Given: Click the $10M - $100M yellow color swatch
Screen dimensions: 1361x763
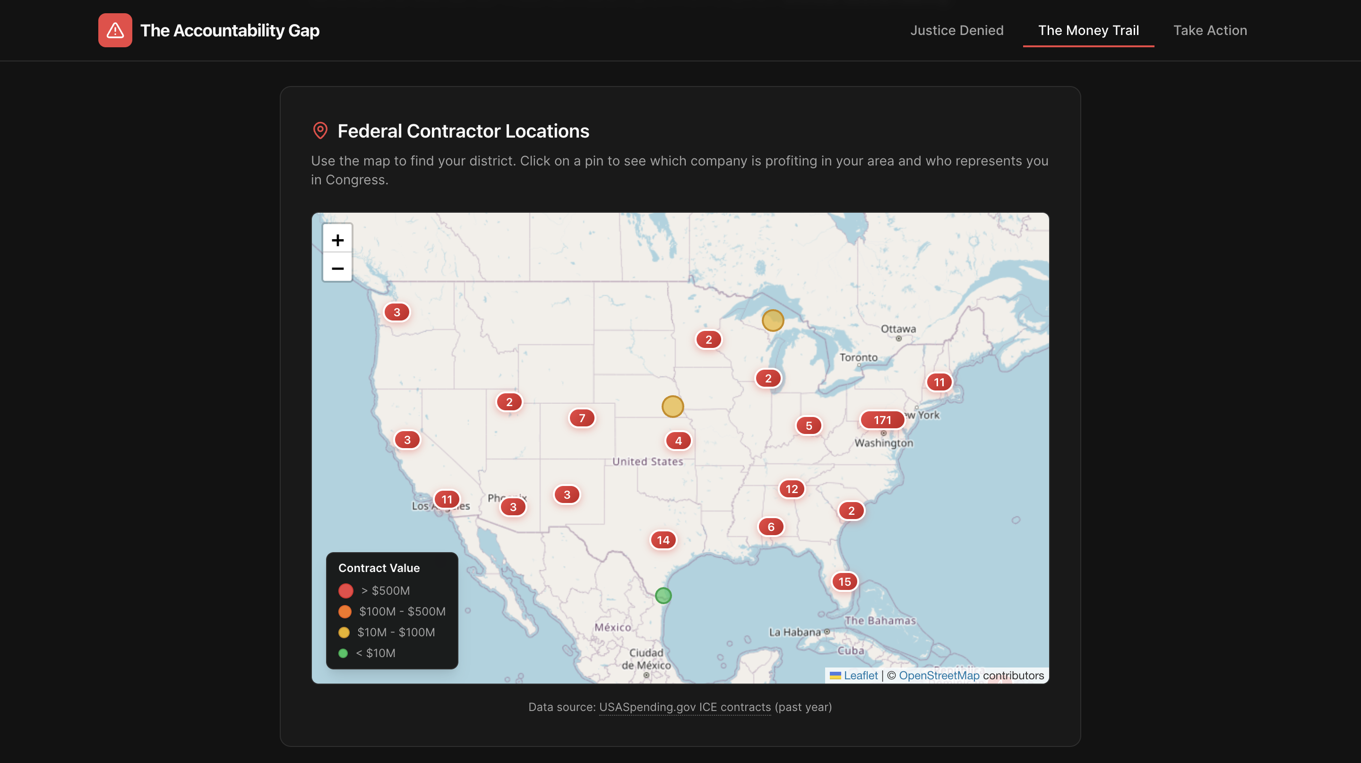Looking at the screenshot, I should pyautogui.click(x=344, y=632).
